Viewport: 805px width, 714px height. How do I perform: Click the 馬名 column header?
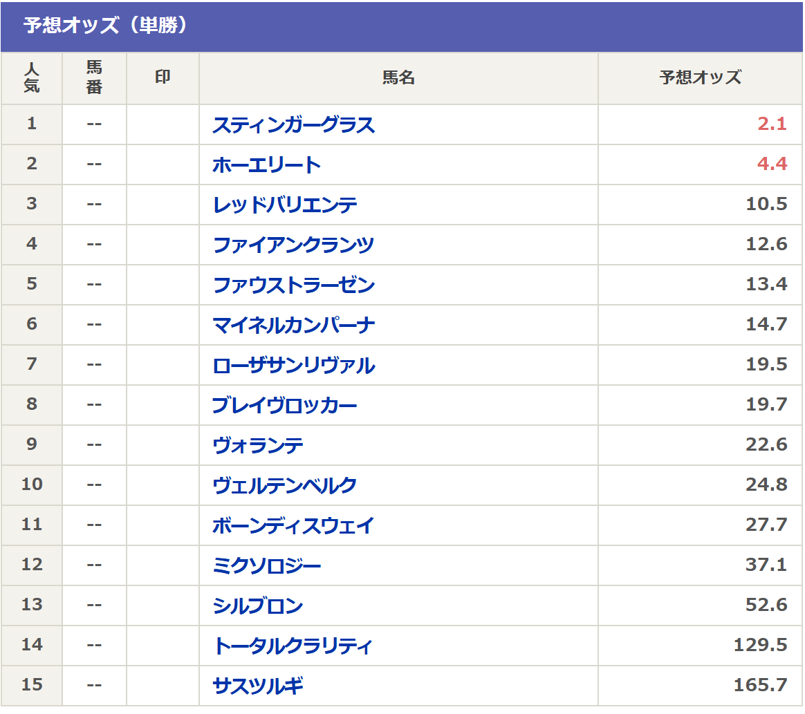398,78
